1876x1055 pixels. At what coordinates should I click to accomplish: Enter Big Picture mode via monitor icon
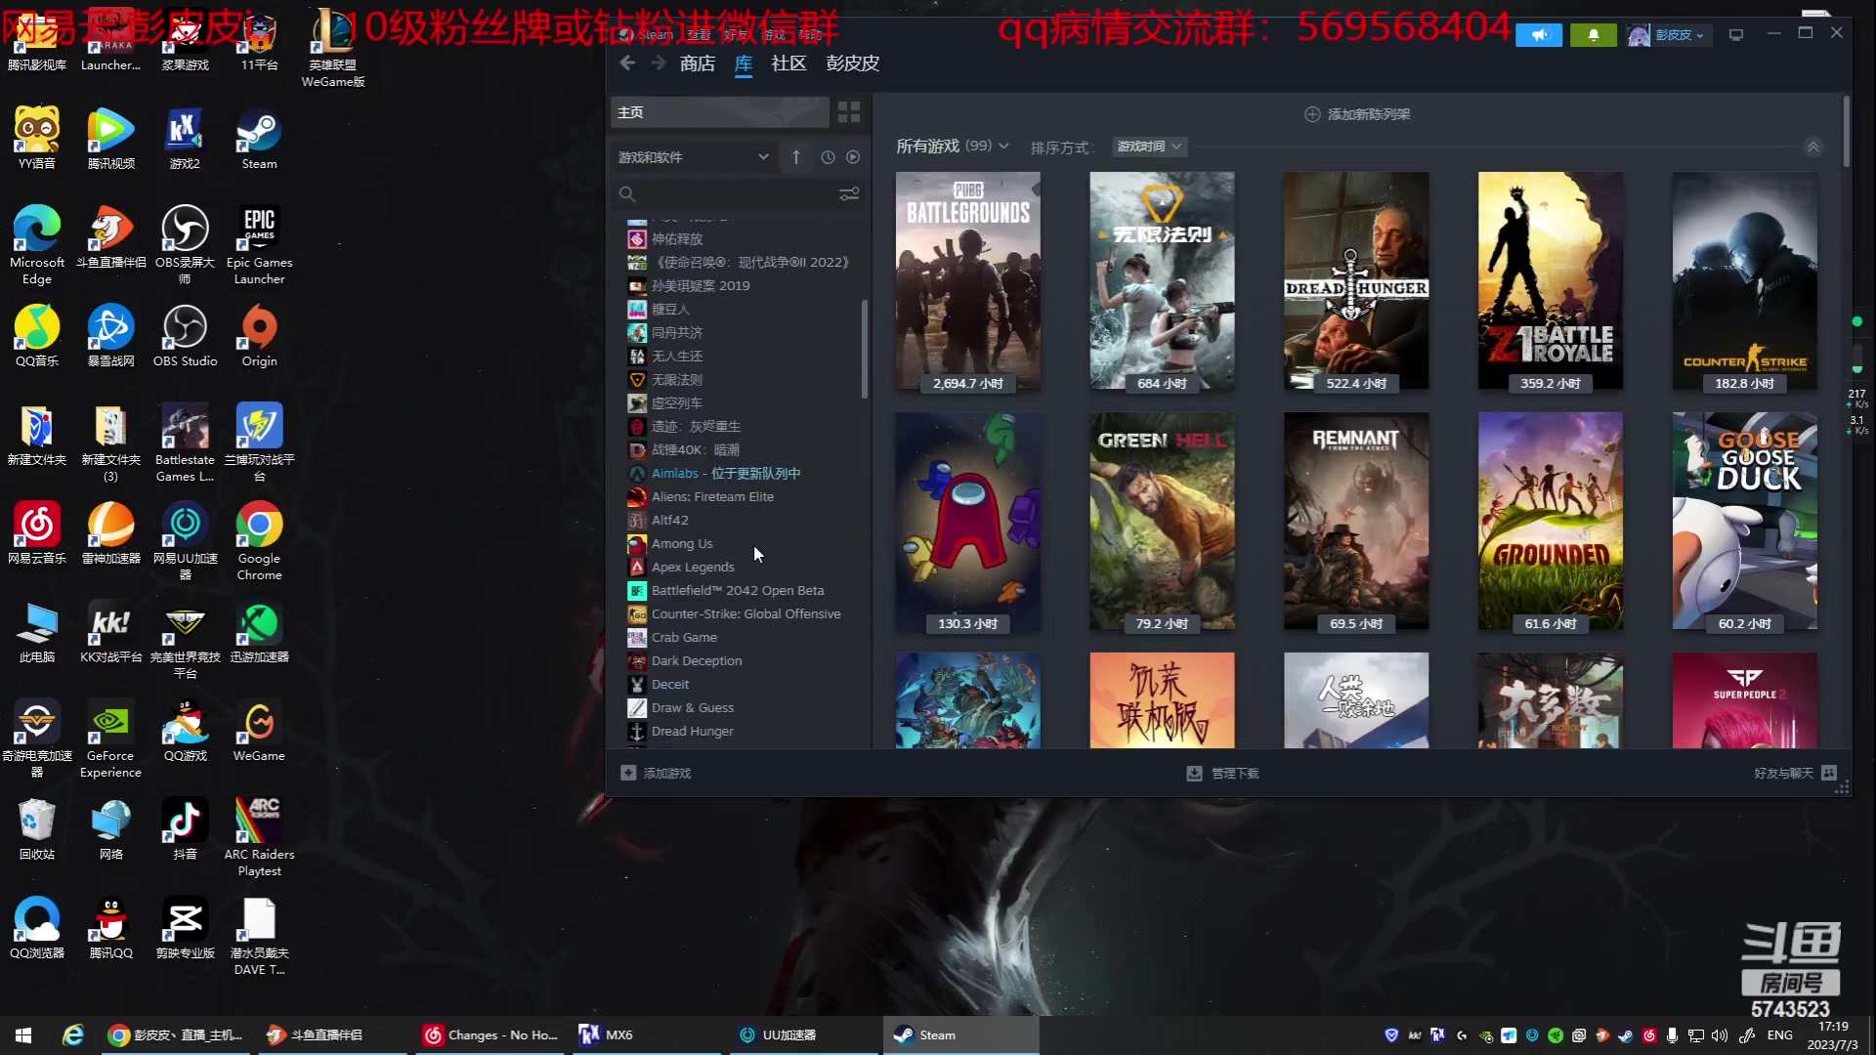pyautogui.click(x=1736, y=35)
